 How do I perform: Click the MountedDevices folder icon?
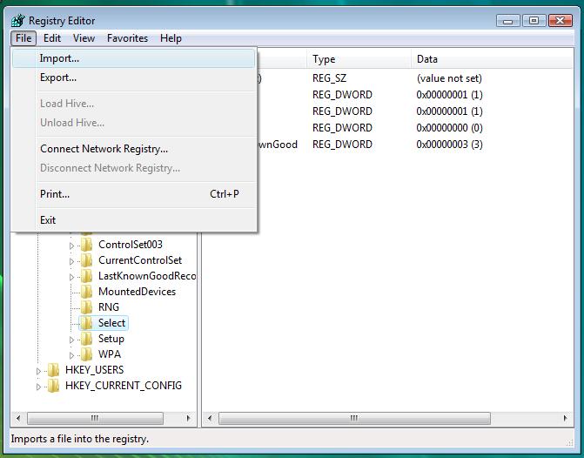pos(86,292)
